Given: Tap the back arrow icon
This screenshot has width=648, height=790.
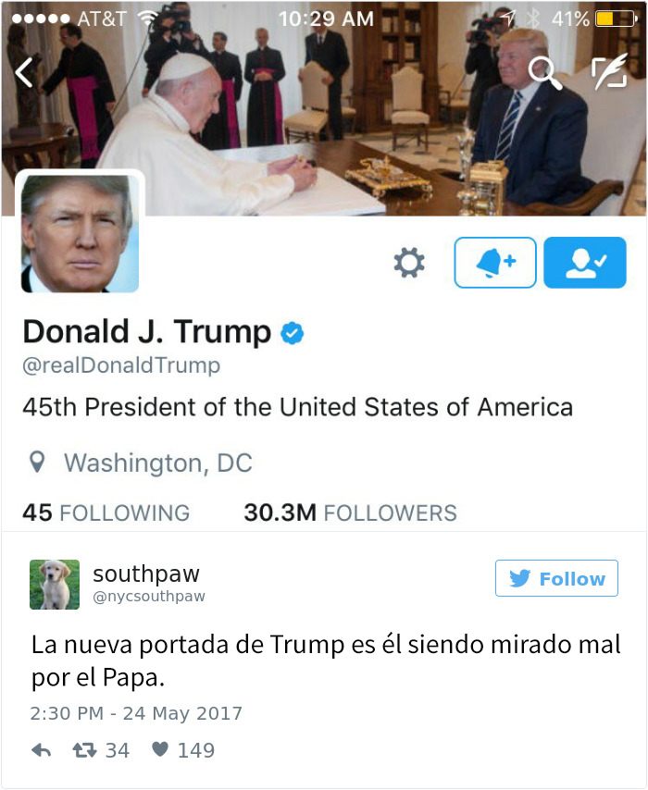Looking at the screenshot, I should click(x=24, y=72).
